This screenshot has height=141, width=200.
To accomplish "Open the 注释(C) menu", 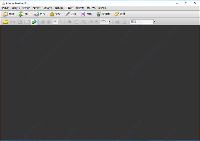I will tap(48, 8).
